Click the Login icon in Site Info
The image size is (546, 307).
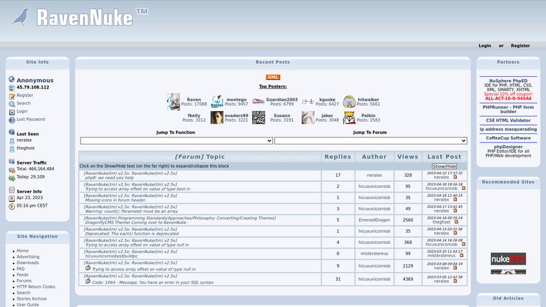click(x=12, y=112)
